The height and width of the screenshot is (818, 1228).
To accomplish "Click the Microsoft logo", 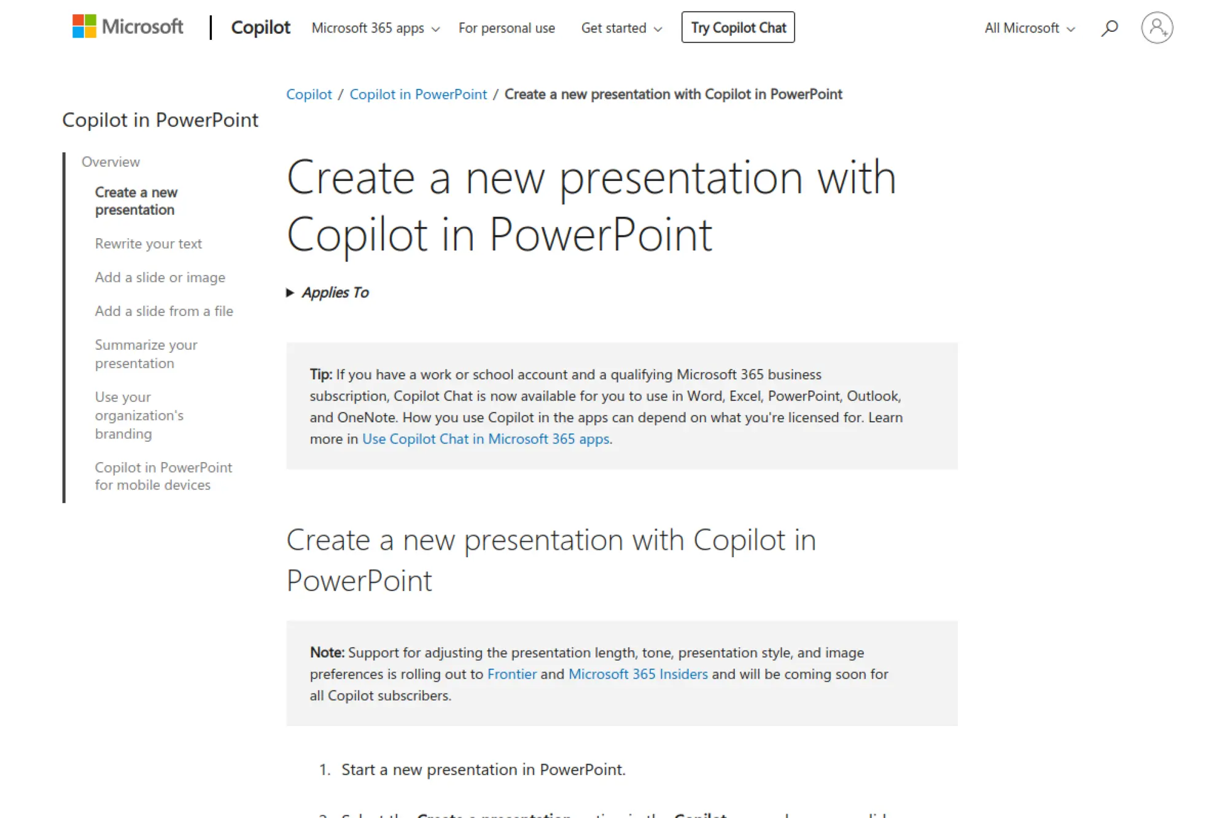I will 127,27.
